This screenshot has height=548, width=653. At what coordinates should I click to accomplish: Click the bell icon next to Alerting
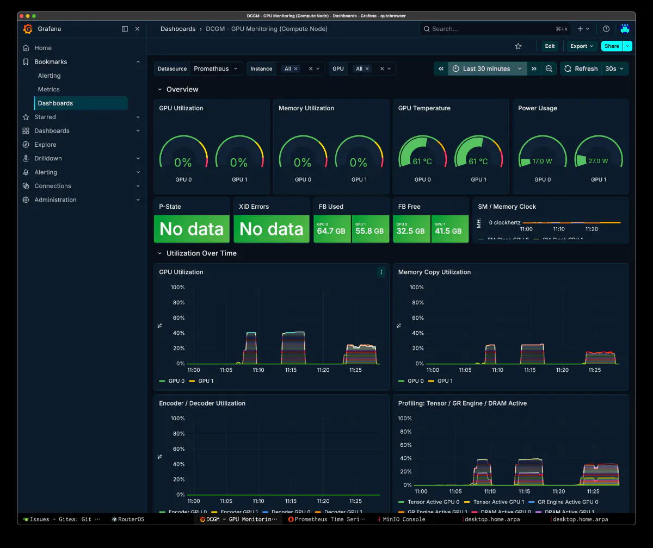[26, 172]
